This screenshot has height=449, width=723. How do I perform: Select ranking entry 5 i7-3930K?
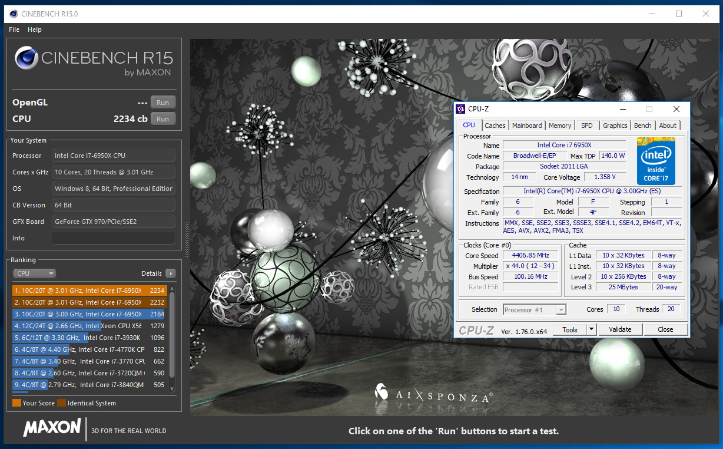[89, 338]
